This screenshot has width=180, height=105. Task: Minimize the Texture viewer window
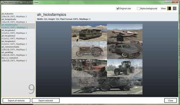coord(166,2)
